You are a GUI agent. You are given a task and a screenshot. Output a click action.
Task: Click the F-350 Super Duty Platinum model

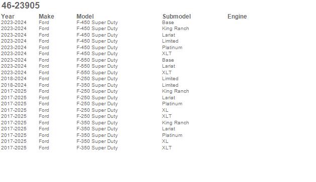pos(97,135)
